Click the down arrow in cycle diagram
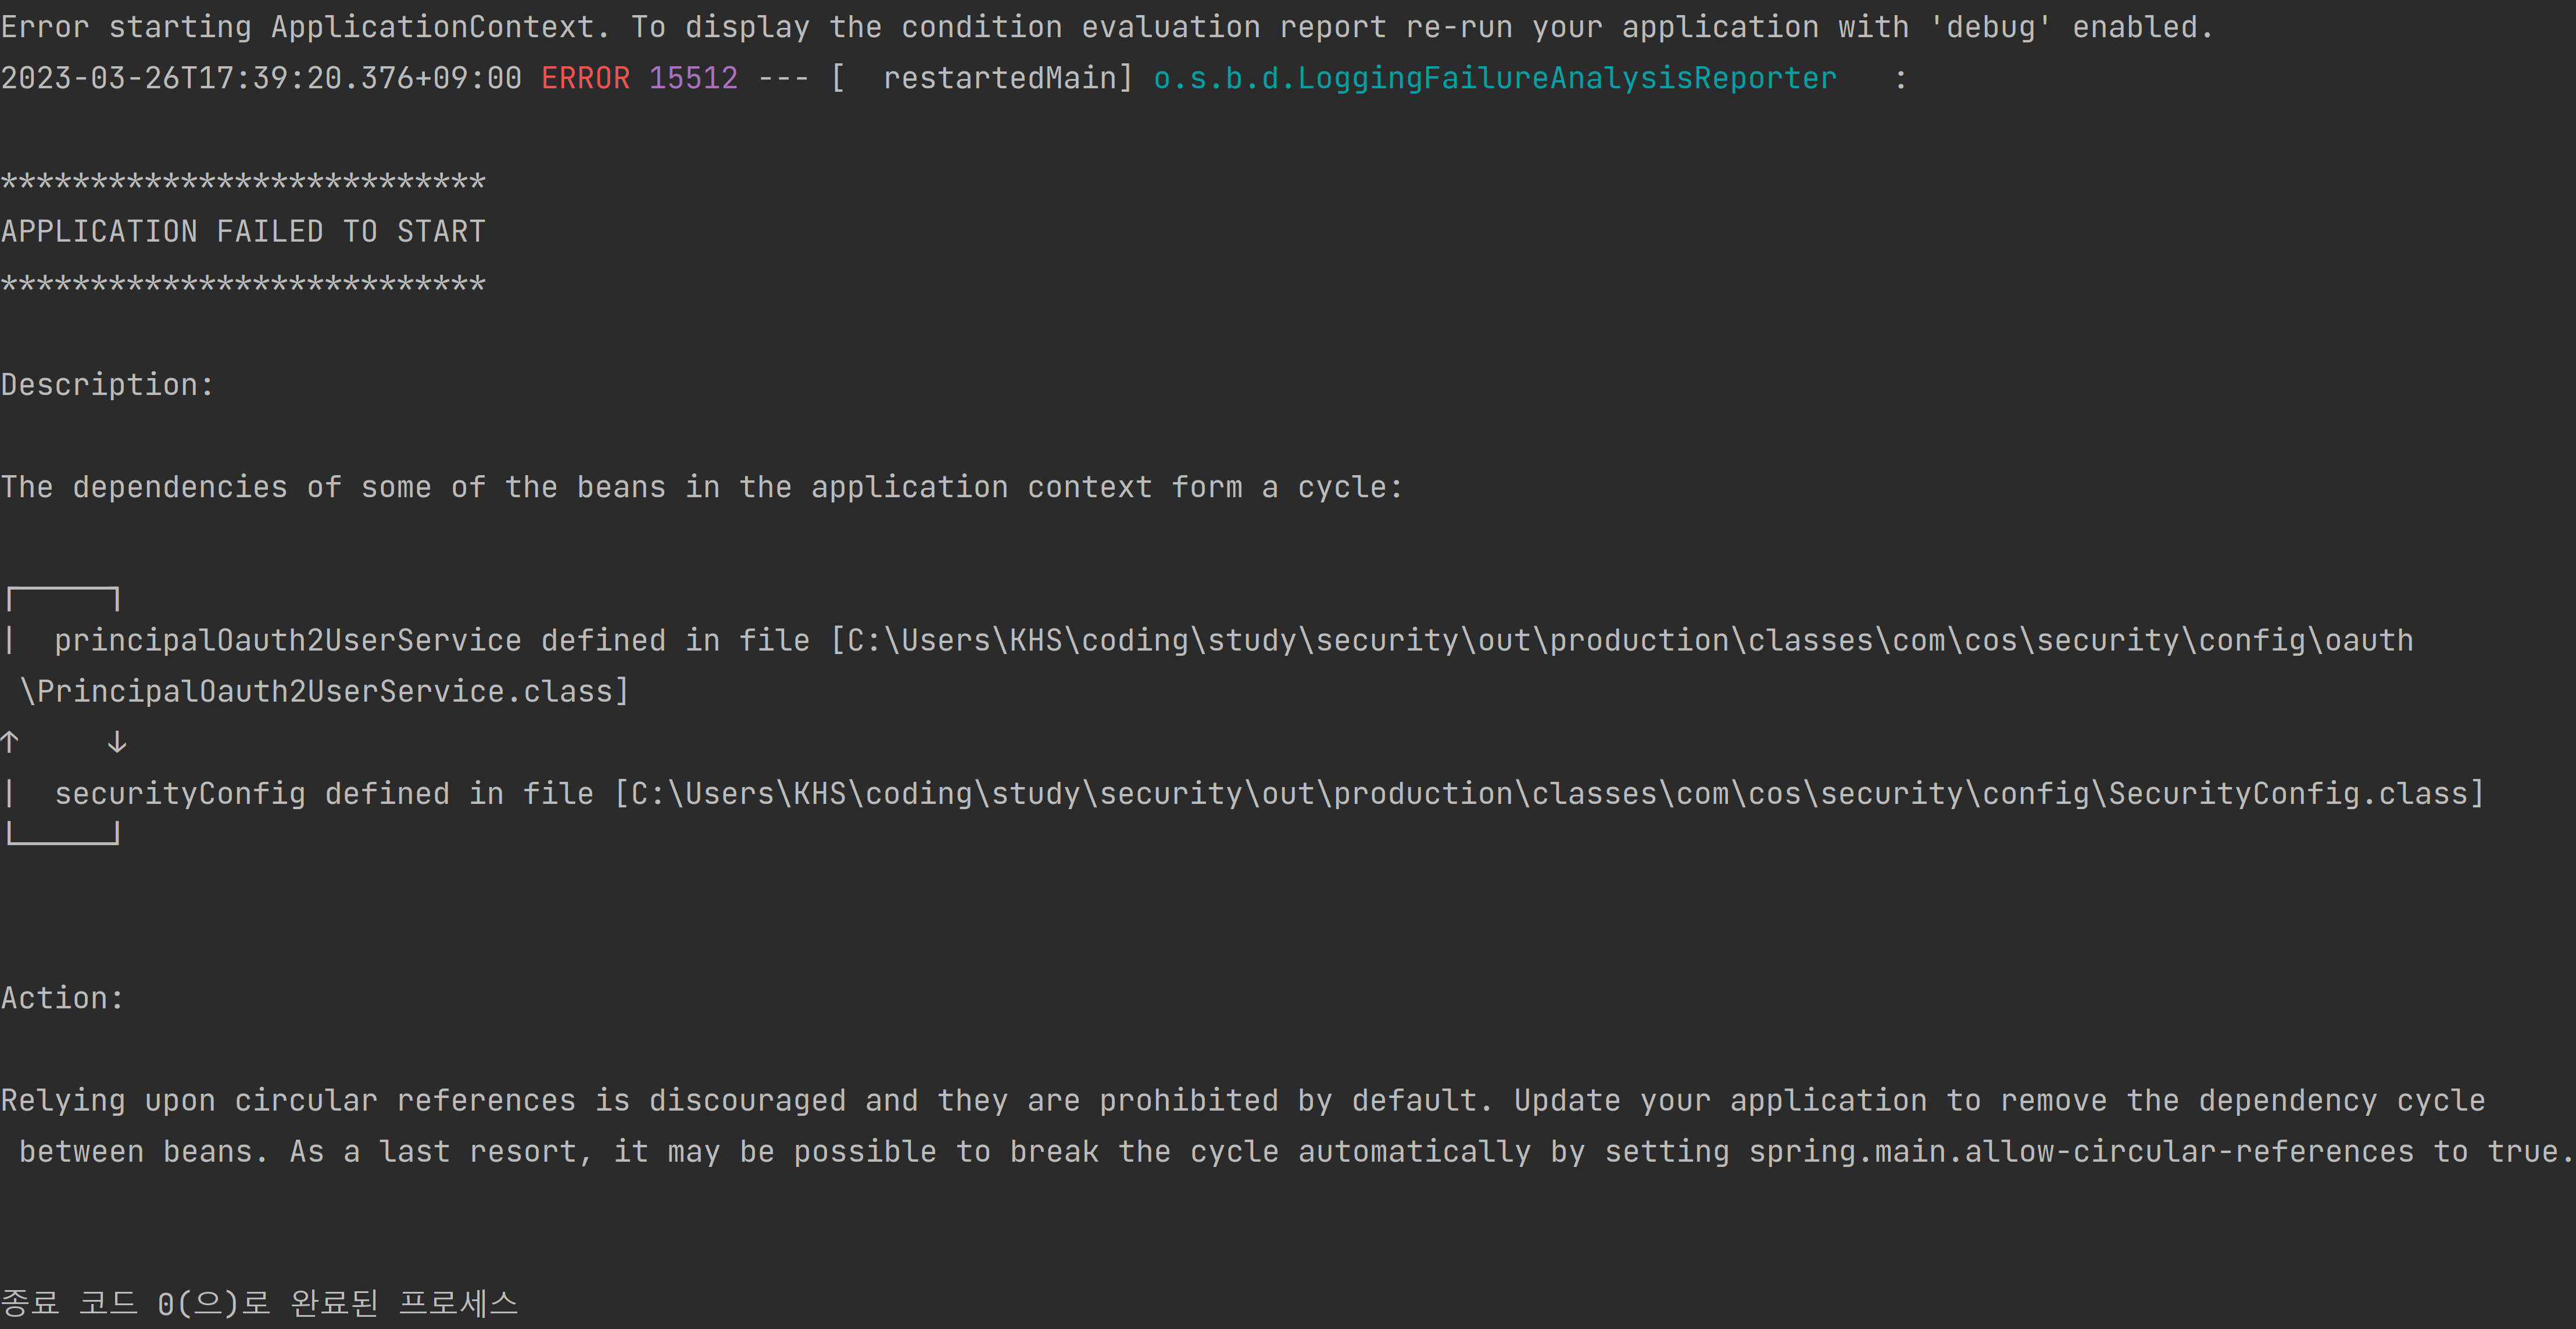 click(x=117, y=741)
